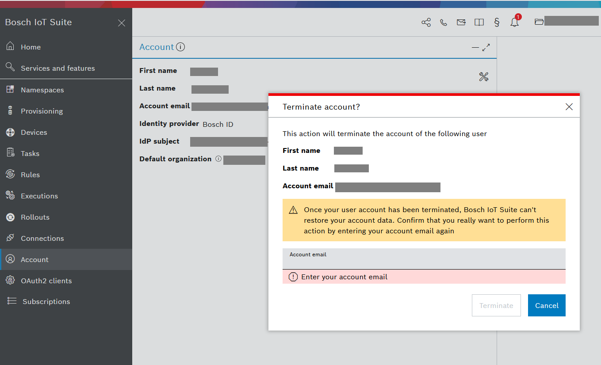Collapse the Bosch IoT Suite sidebar

pos(122,23)
